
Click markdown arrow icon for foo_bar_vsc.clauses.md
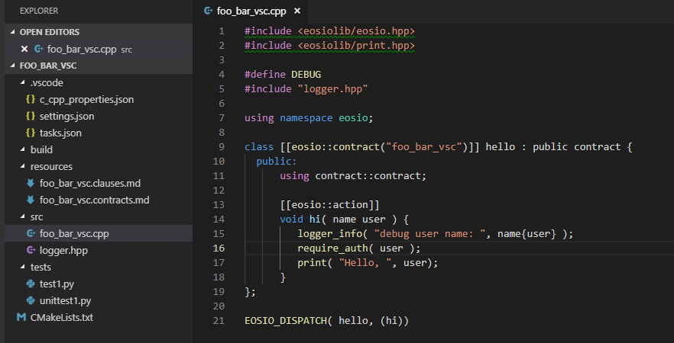pos(31,183)
